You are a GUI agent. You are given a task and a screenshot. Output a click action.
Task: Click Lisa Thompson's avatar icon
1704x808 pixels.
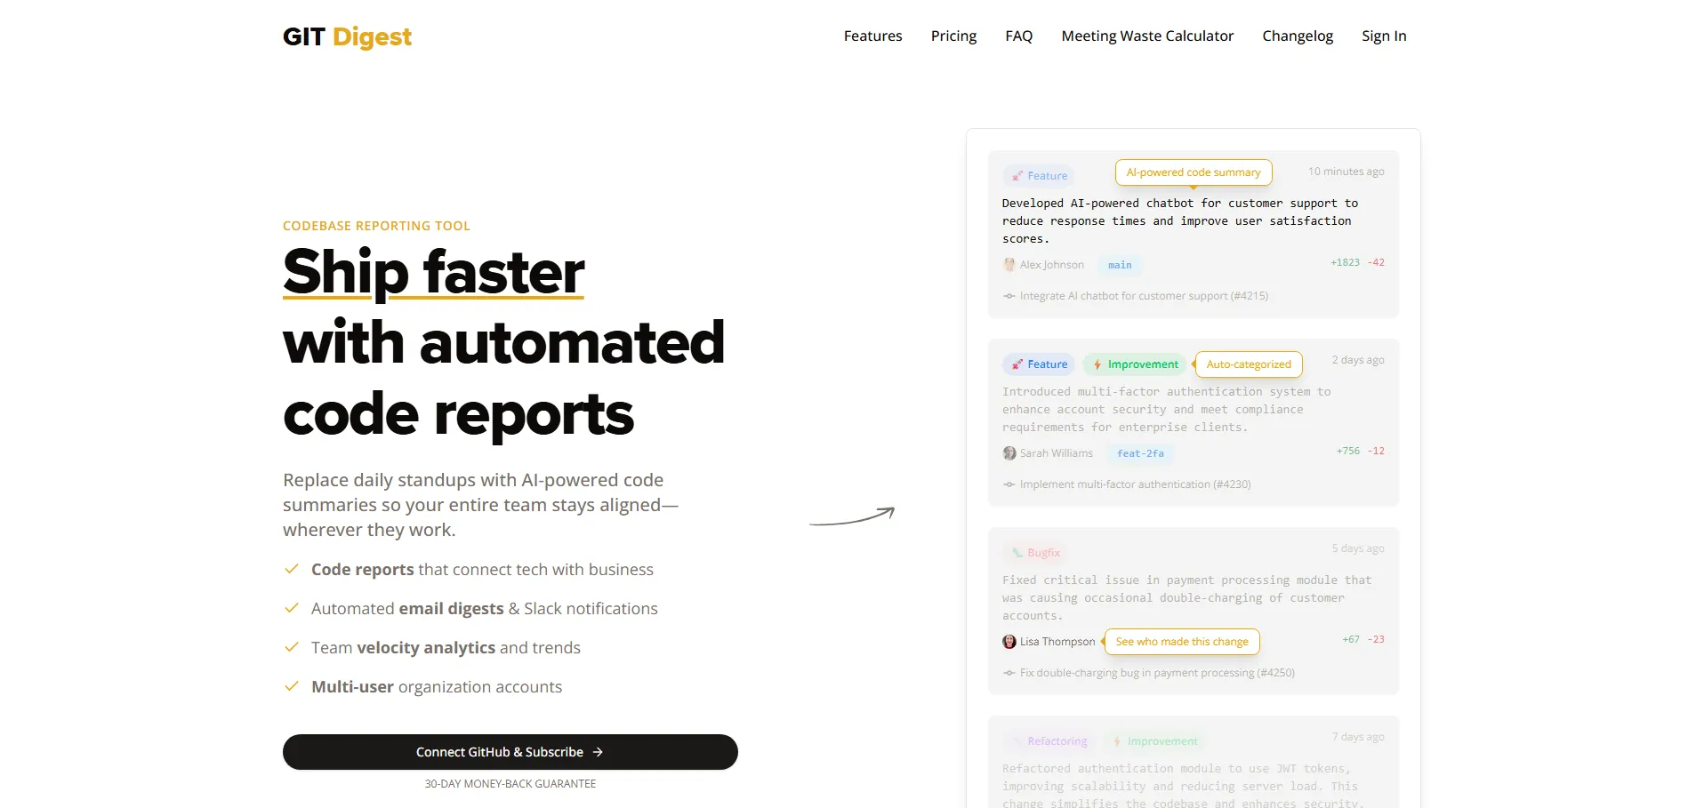(1009, 642)
